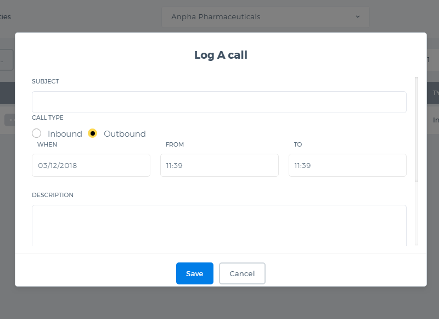The width and height of the screenshot is (439, 319).
Task: Open the From time field
Action: click(x=219, y=165)
